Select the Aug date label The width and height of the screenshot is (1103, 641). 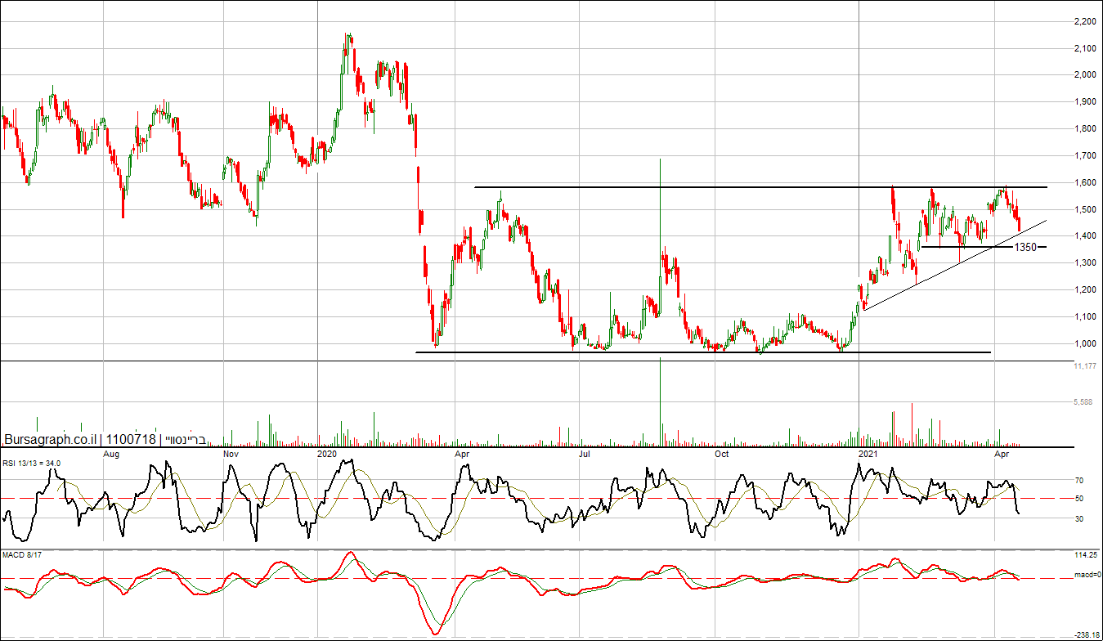click(112, 453)
